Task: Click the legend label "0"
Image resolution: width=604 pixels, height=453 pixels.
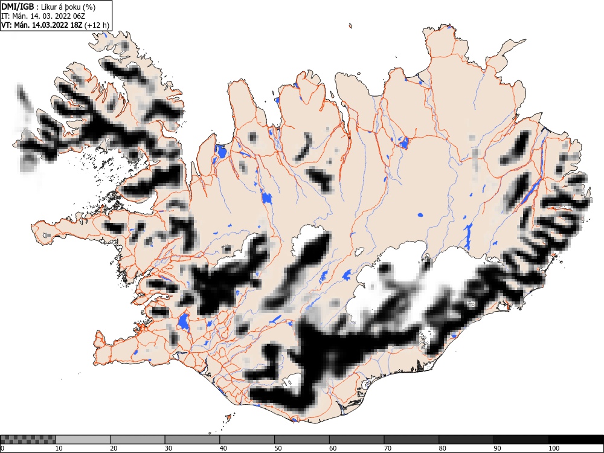Action: click(2, 448)
